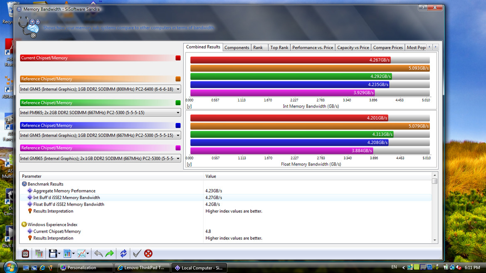Switch to Lenovo ThinkPad taskbar window
486x273 pixels.
pos(143,268)
